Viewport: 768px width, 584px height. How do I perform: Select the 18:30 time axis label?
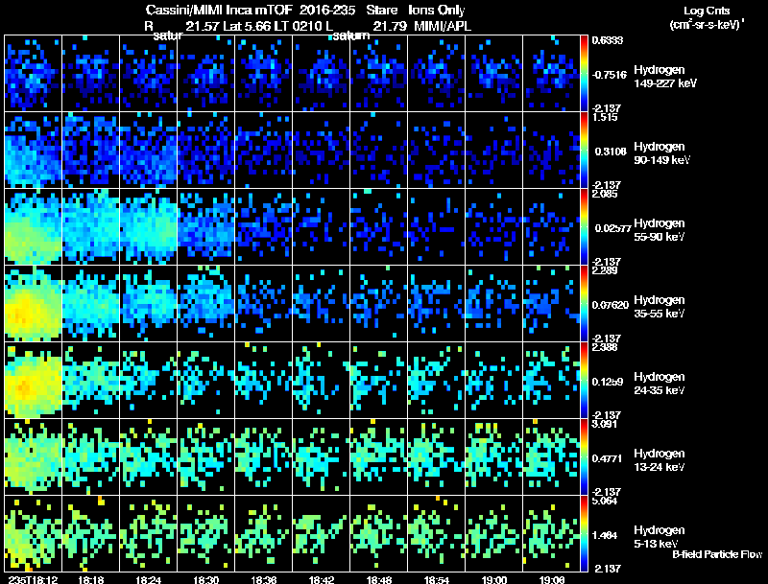(206, 579)
